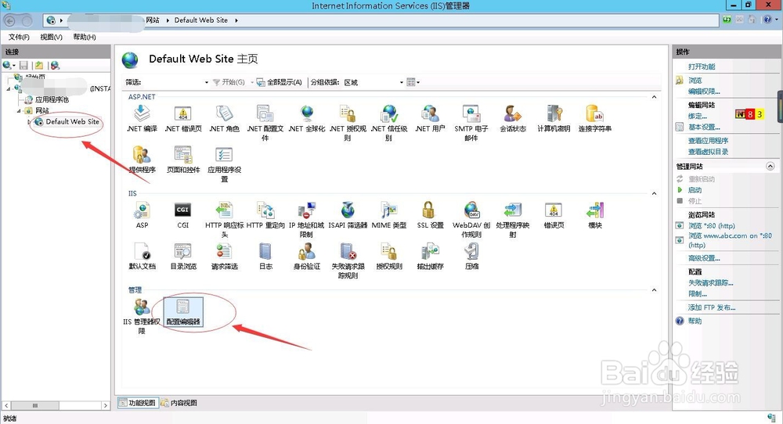Open the 身份验证 feature
The image size is (783, 424).
tap(307, 257)
